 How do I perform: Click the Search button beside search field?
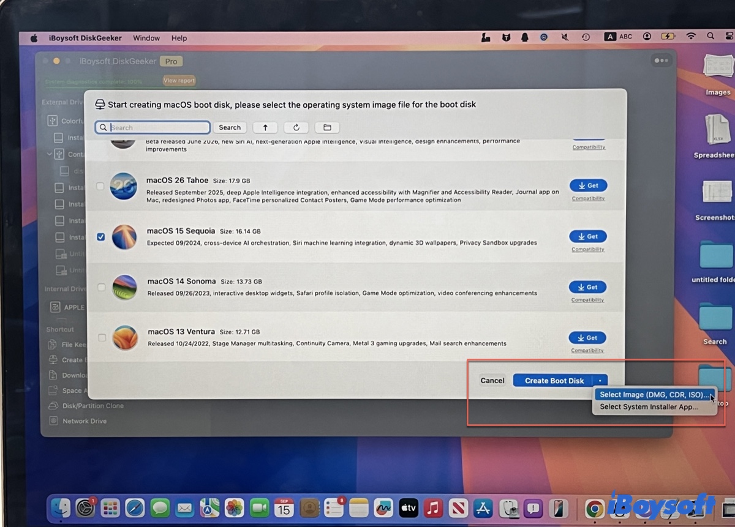pyautogui.click(x=230, y=127)
